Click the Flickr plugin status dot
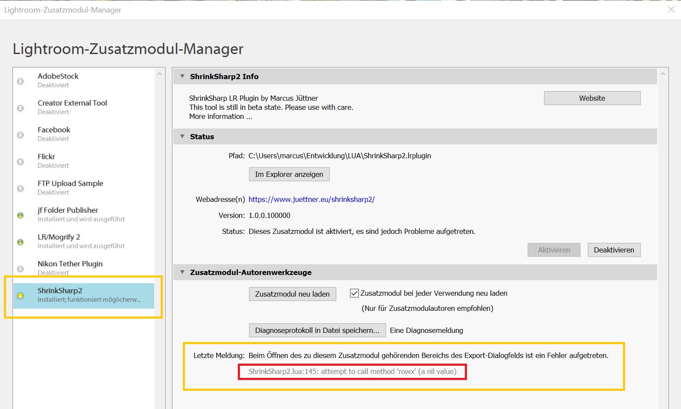This screenshot has width=681, height=409. pos(20,162)
